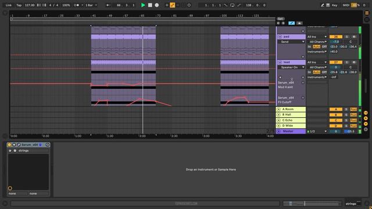The height and width of the screenshot is (209, 372).
Task: Click the pad track volume value -7.0
Action: [336, 42]
